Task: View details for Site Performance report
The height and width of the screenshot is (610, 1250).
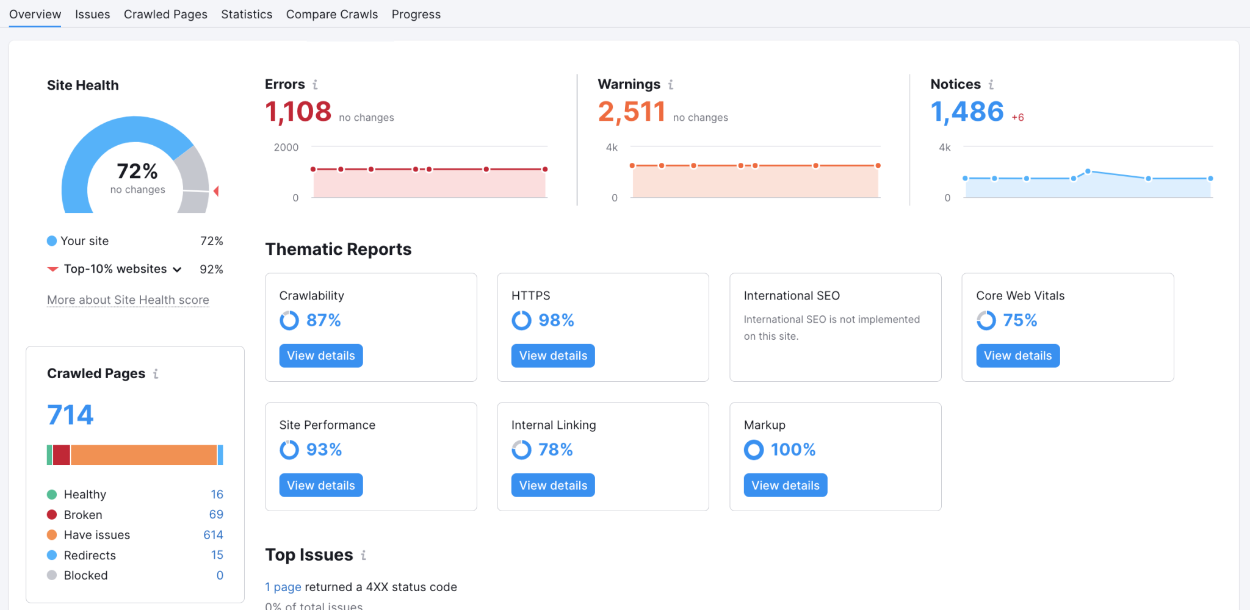Action: pos(320,486)
